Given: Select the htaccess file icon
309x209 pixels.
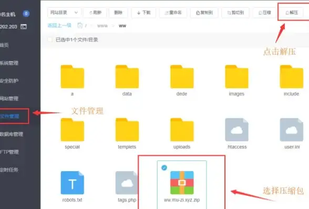Looking at the screenshot, I should [x=236, y=130].
